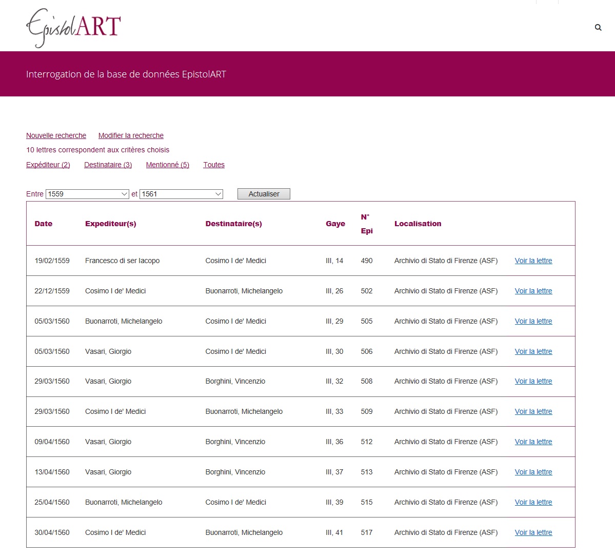View letter 508 dated 29/03/1560 by Vasari
Viewport: 615px width, 558px height.
[x=533, y=381]
